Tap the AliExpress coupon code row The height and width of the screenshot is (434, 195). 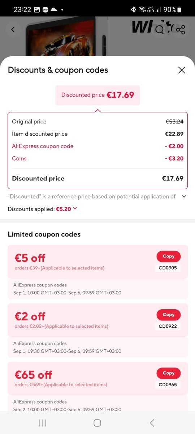97,146
